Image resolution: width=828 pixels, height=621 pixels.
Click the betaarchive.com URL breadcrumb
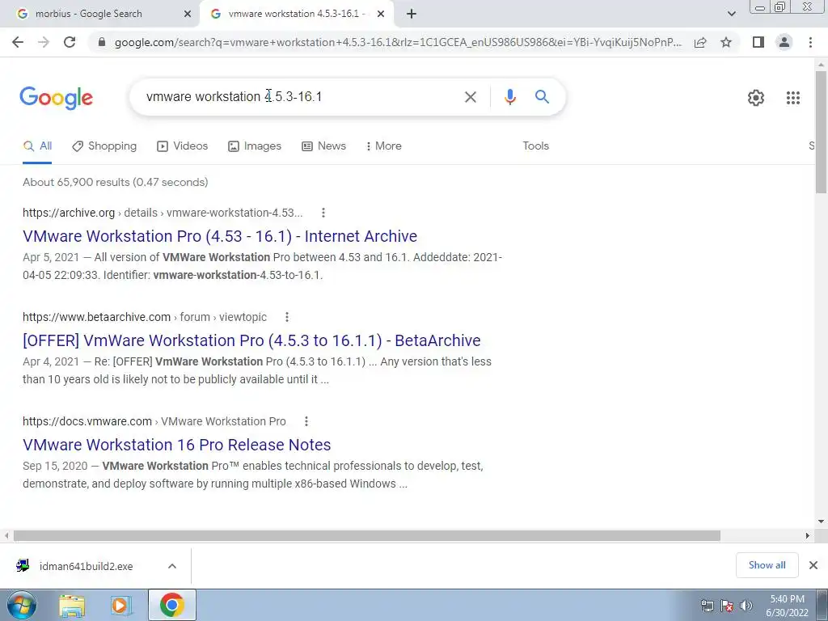pos(145,317)
